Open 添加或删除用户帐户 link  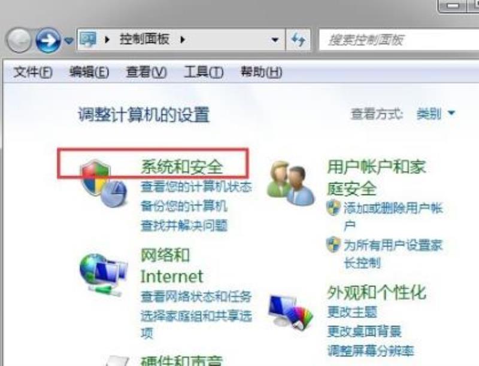point(393,217)
